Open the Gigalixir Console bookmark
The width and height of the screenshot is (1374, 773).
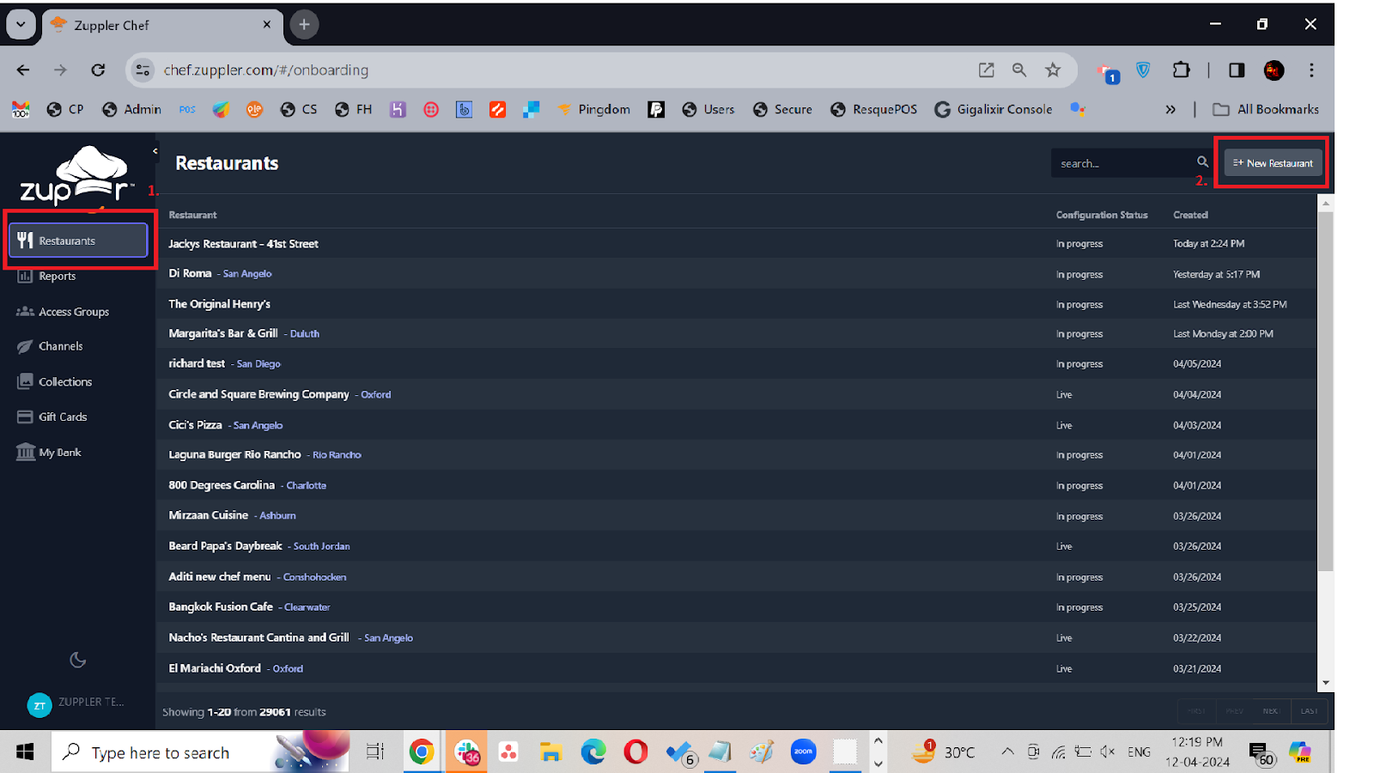994,109
